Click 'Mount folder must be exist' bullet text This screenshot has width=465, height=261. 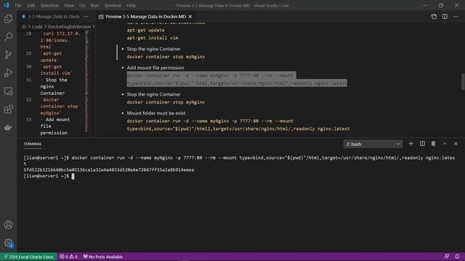tap(156, 113)
